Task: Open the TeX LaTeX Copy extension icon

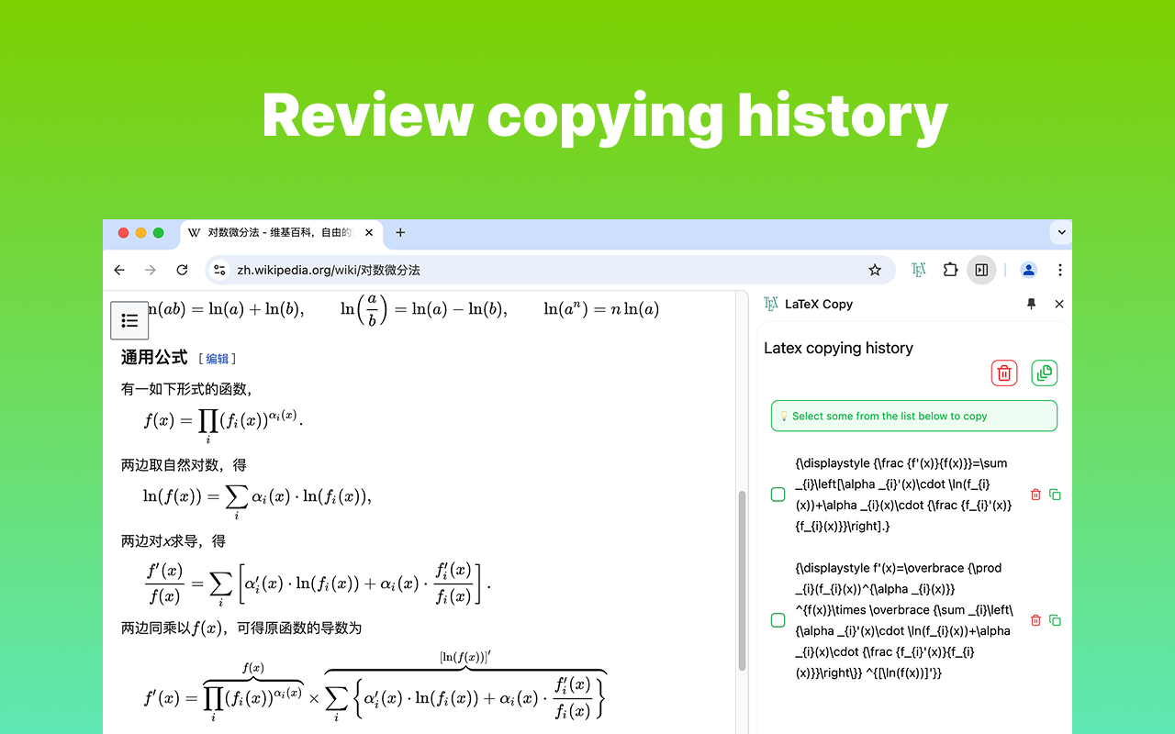Action: 918,270
